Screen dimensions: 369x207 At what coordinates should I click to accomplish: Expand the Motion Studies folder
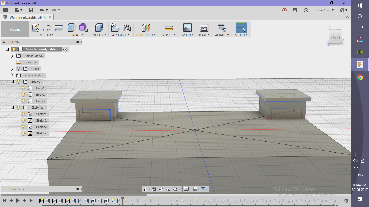coord(12,75)
